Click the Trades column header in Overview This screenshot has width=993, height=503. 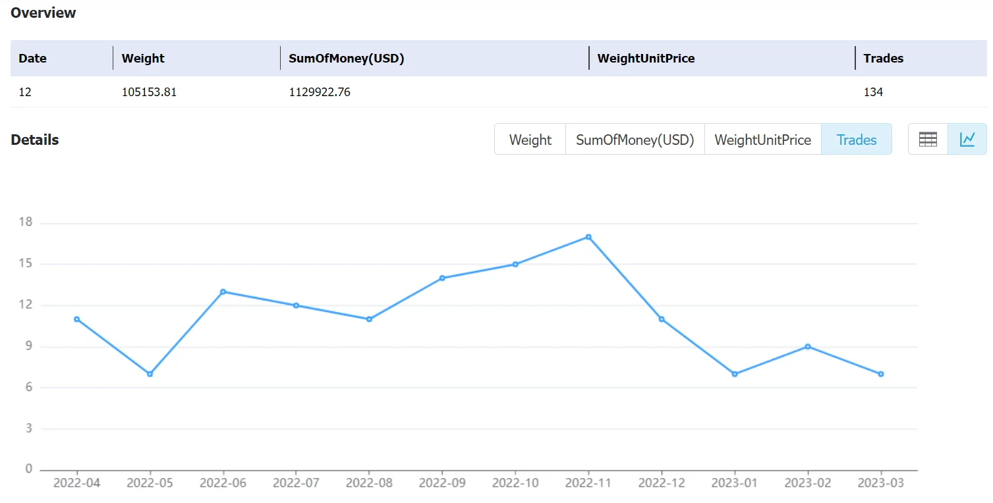coord(884,58)
